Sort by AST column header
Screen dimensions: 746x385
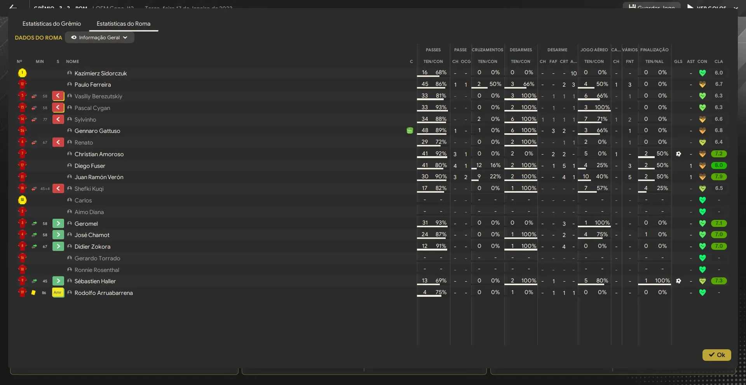691,61
